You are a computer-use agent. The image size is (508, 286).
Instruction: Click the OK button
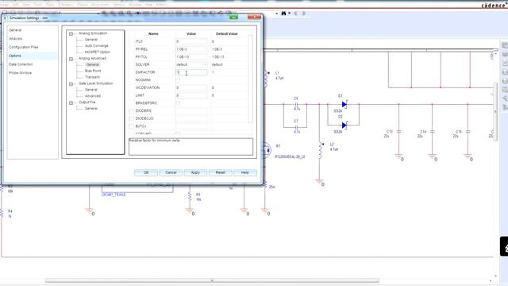point(146,172)
